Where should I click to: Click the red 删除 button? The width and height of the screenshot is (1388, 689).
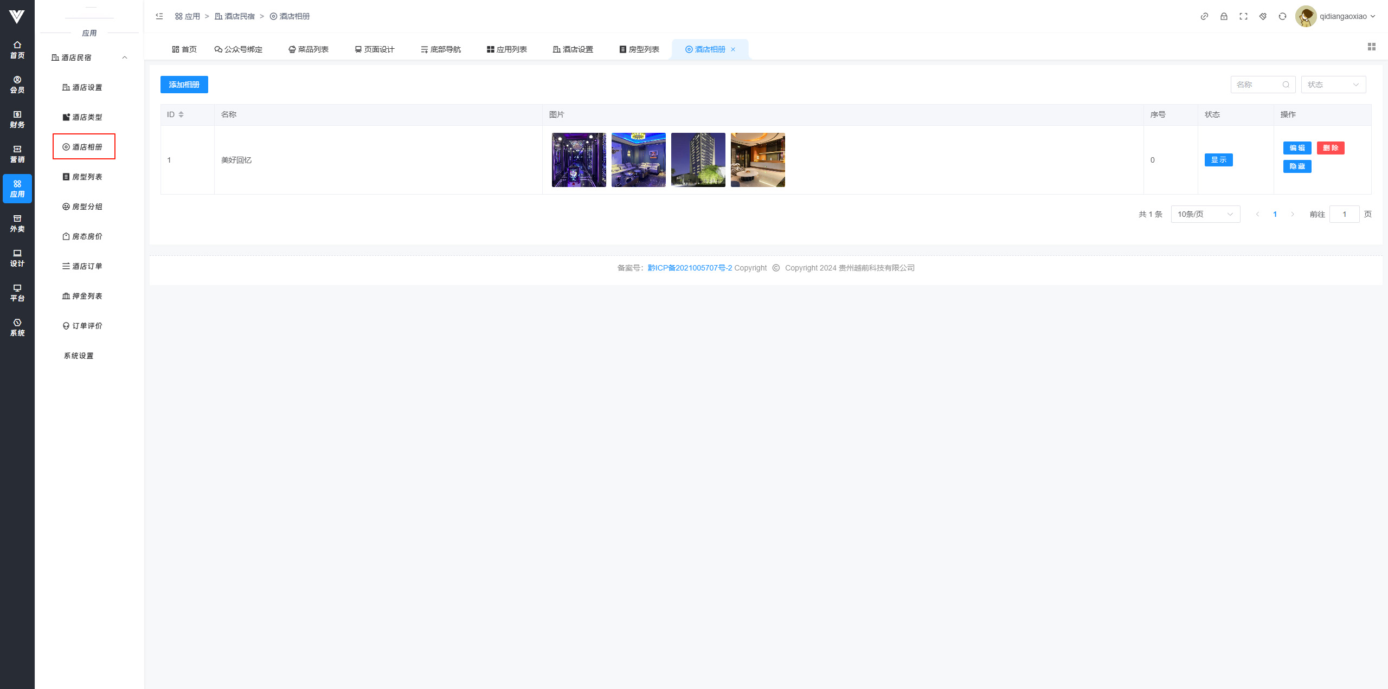click(x=1330, y=148)
